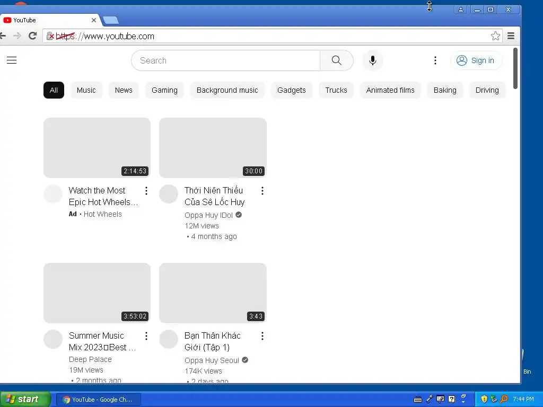Click YouTube - Google Chrome taskbar button

tap(99, 400)
